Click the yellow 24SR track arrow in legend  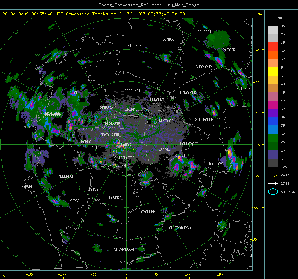point(273,175)
